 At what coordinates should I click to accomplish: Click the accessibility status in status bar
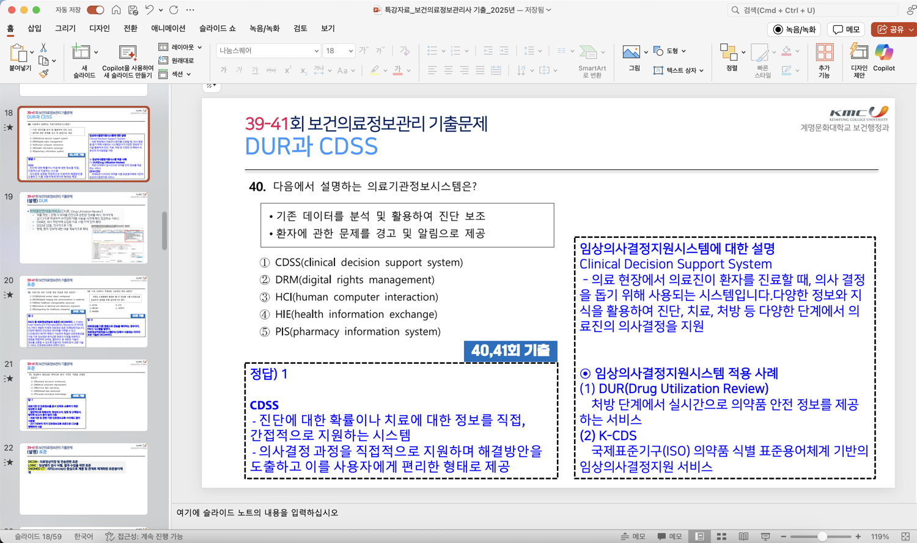coord(144,536)
